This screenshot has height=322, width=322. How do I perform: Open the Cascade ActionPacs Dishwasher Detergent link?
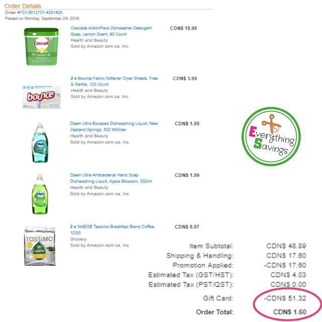pyautogui.click(x=111, y=31)
